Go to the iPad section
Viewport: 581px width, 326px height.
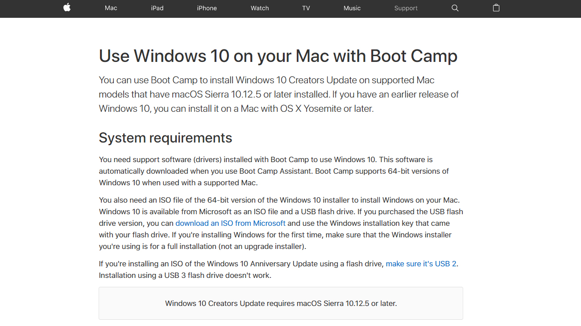[x=157, y=8]
